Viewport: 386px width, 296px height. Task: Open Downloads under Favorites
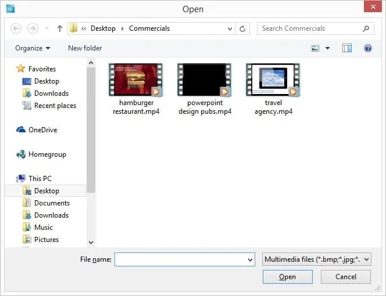pos(52,93)
